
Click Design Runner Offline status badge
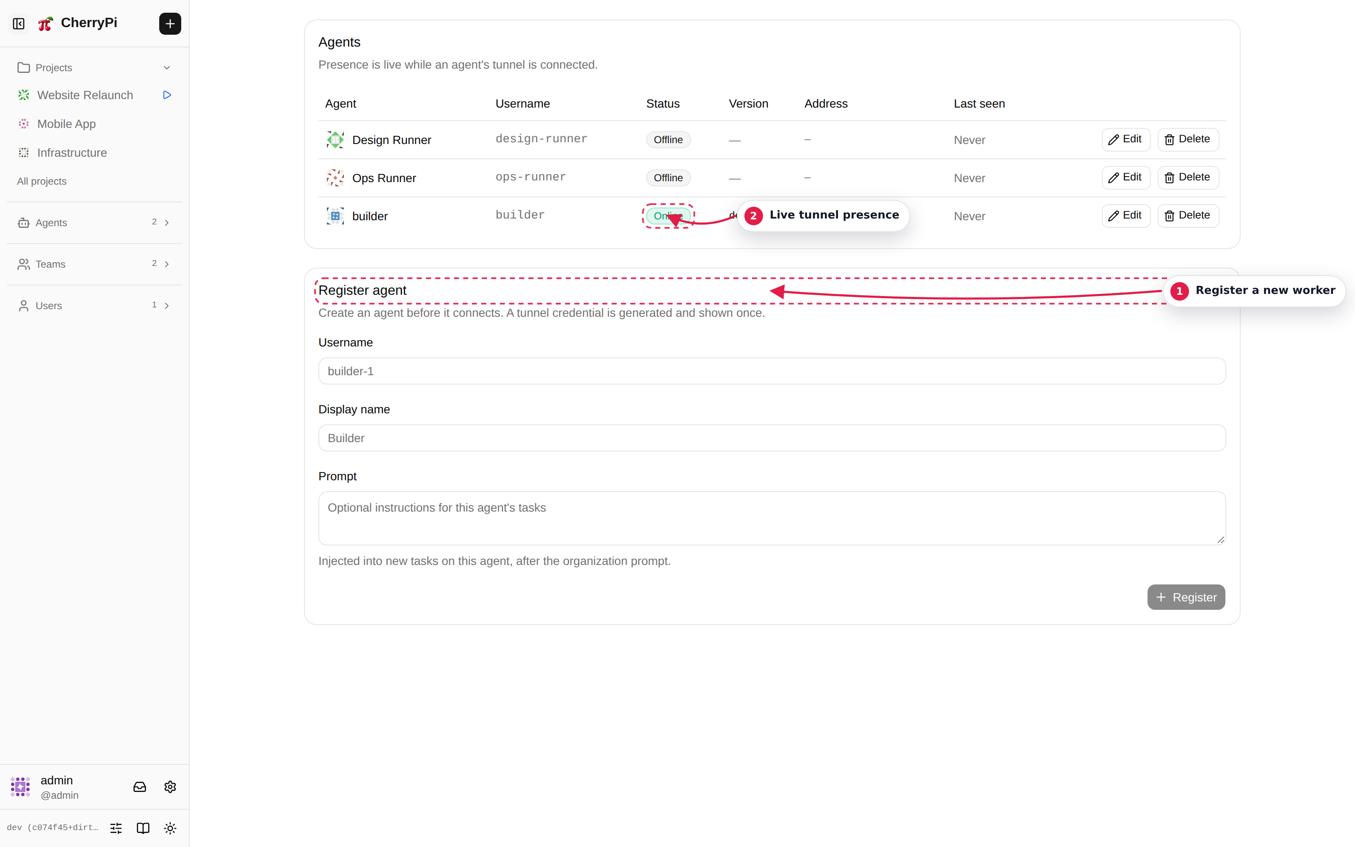tap(668, 139)
